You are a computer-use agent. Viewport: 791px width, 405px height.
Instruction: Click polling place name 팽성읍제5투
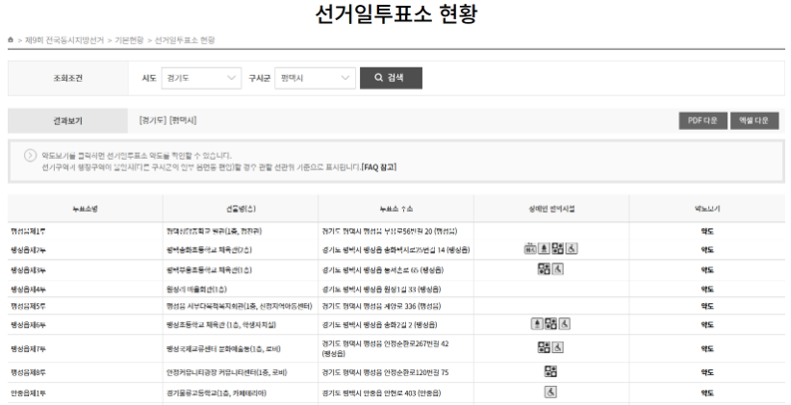(28, 306)
